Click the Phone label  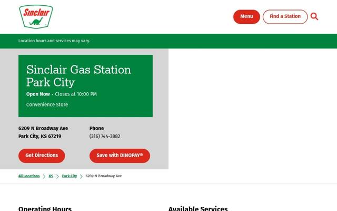point(96,128)
